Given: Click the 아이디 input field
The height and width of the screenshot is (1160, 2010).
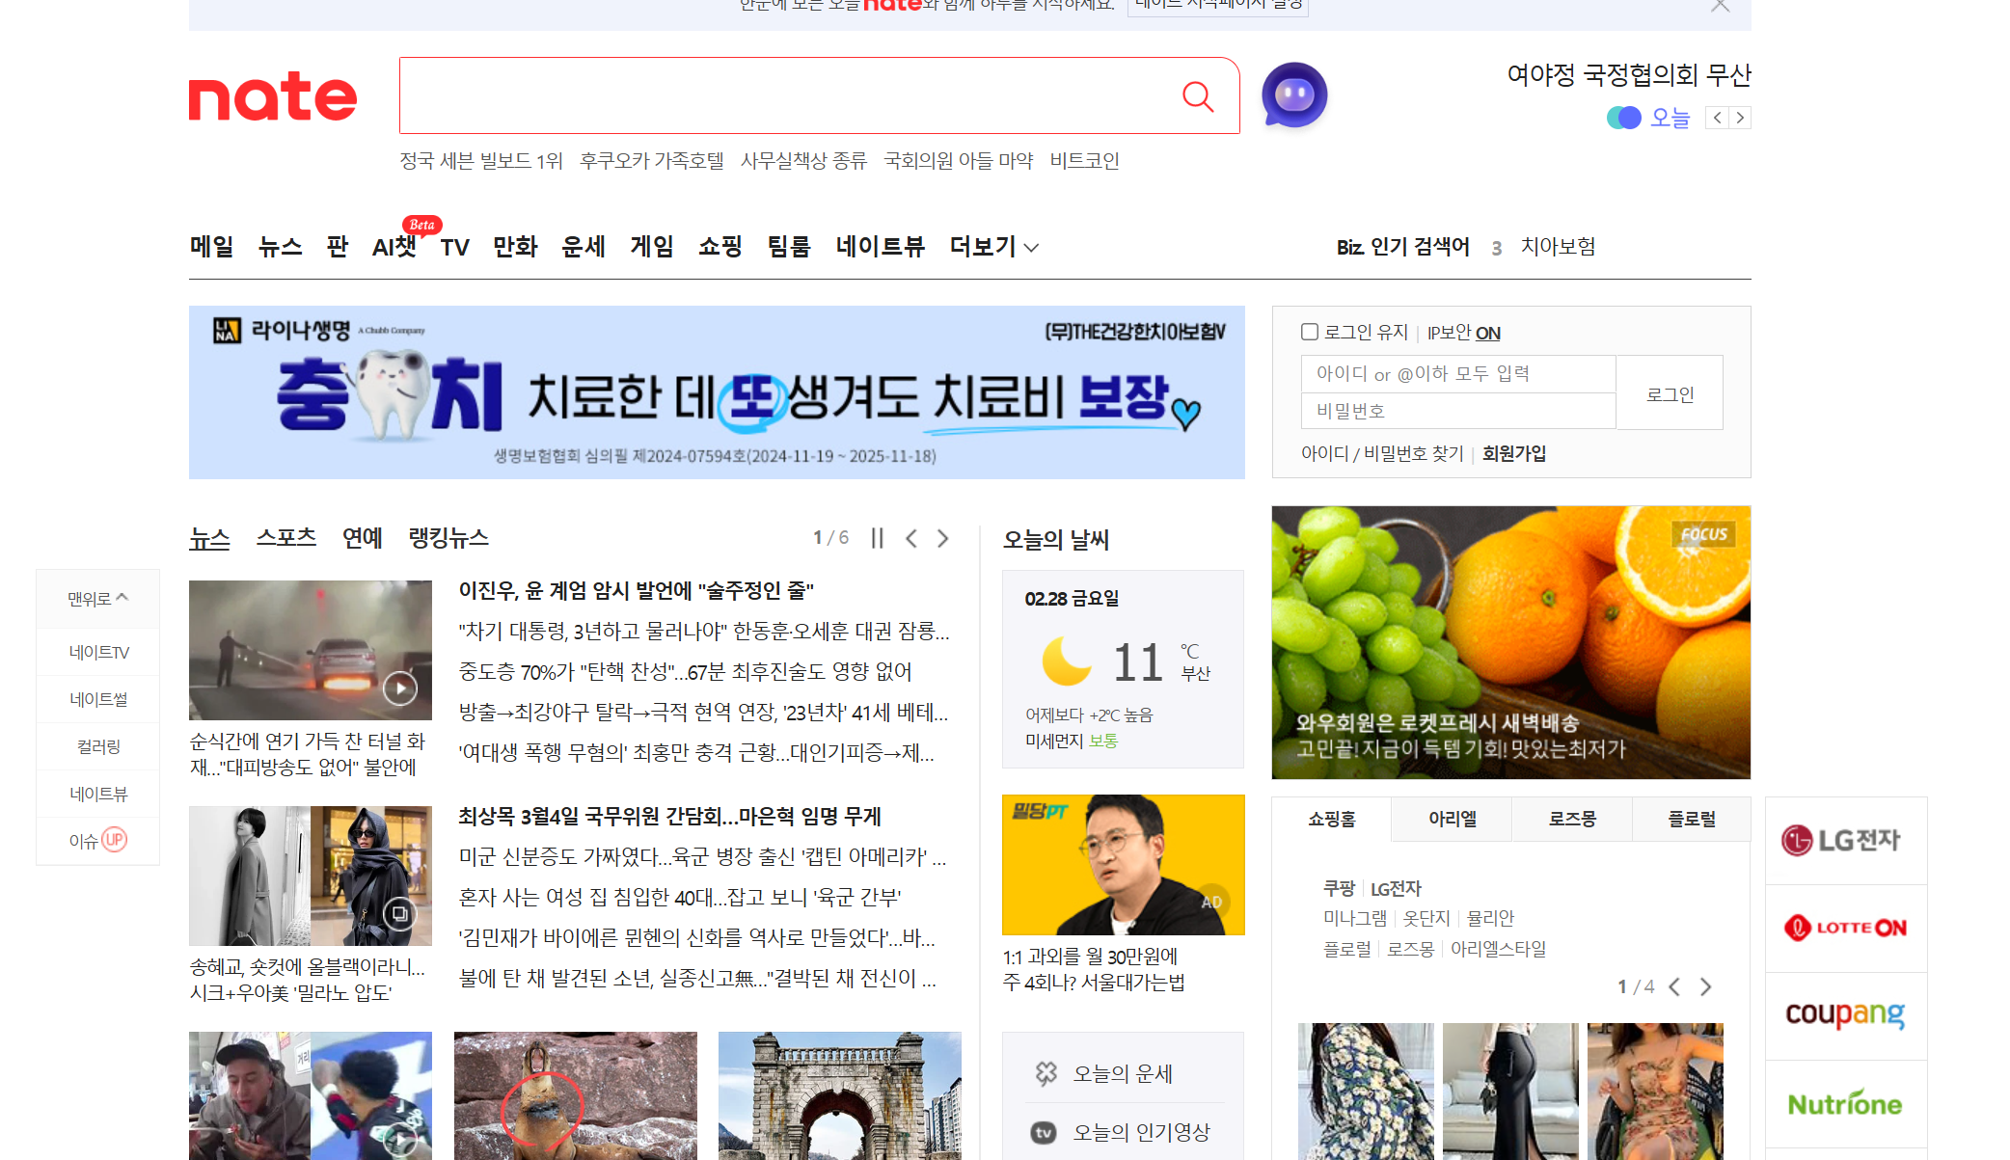Looking at the screenshot, I should pos(1457,373).
